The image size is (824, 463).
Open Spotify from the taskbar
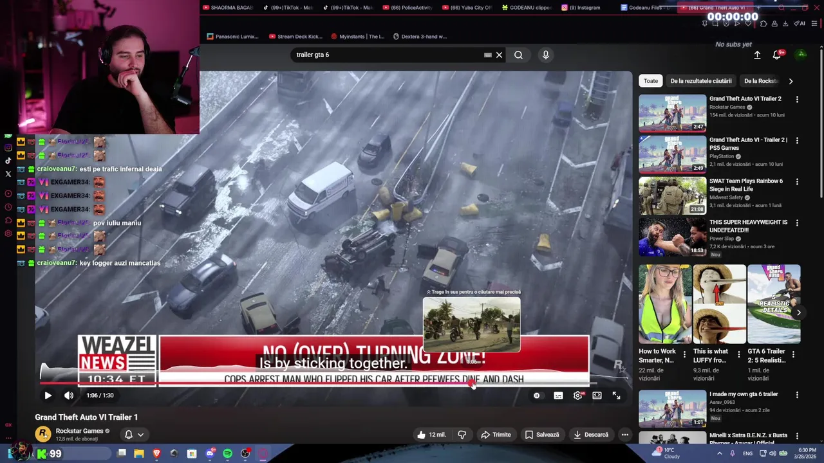pos(227,454)
